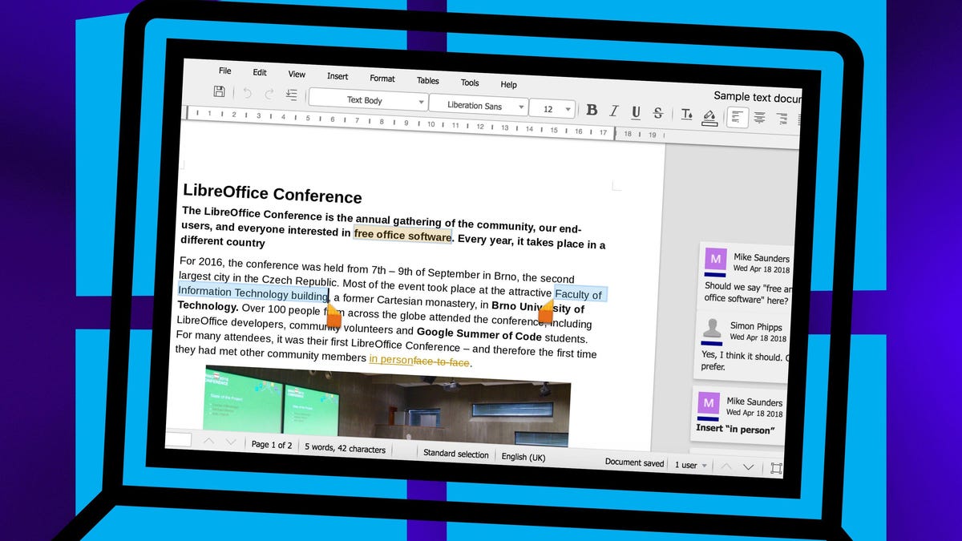Click the "Document saved" status text

(635, 462)
